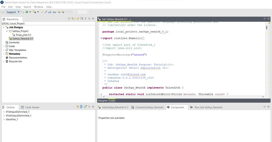Collapse all in Repository panel toolbar
Screen dimensions: 272x142
[69, 19]
